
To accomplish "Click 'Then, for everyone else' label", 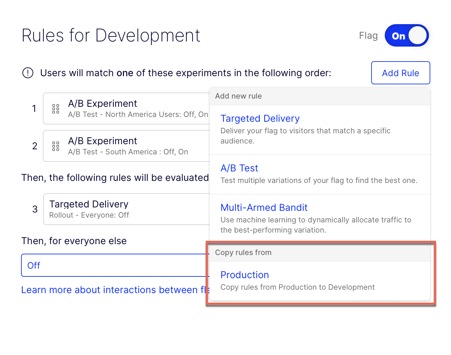I will point(74,241).
